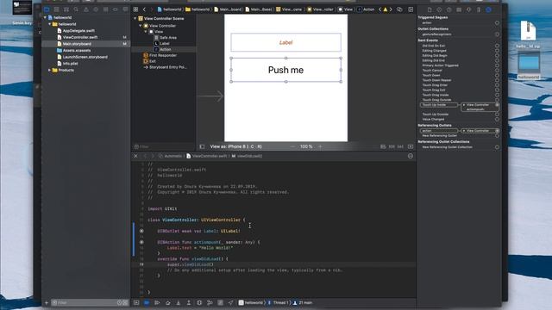
Task: Select AppDelegate.swift in the navigator
Action: [78, 31]
